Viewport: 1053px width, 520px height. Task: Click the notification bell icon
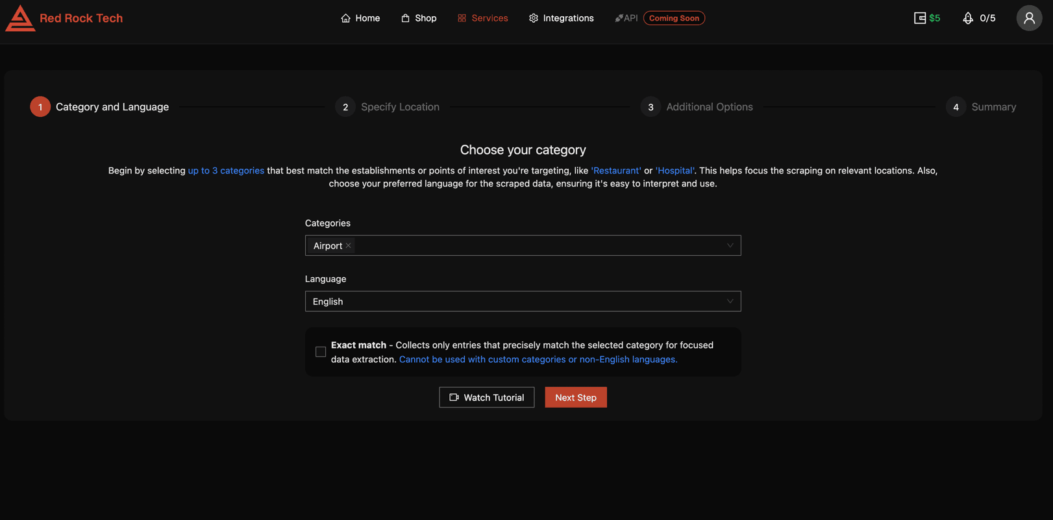click(967, 18)
